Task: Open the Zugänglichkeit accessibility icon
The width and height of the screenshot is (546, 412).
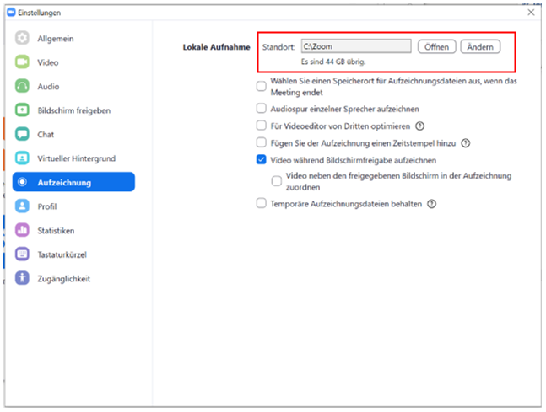Action: coord(22,278)
